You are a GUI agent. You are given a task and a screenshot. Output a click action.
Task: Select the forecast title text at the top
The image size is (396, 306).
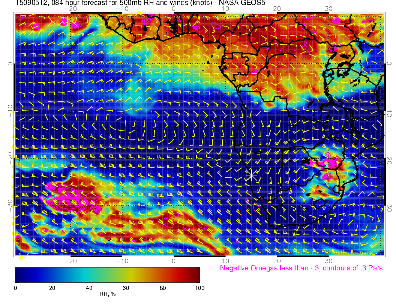pyautogui.click(x=140, y=3)
